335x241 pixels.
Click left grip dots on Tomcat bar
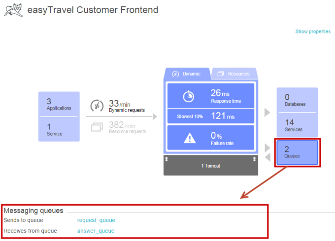pyautogui.click(x=167, y=159)
